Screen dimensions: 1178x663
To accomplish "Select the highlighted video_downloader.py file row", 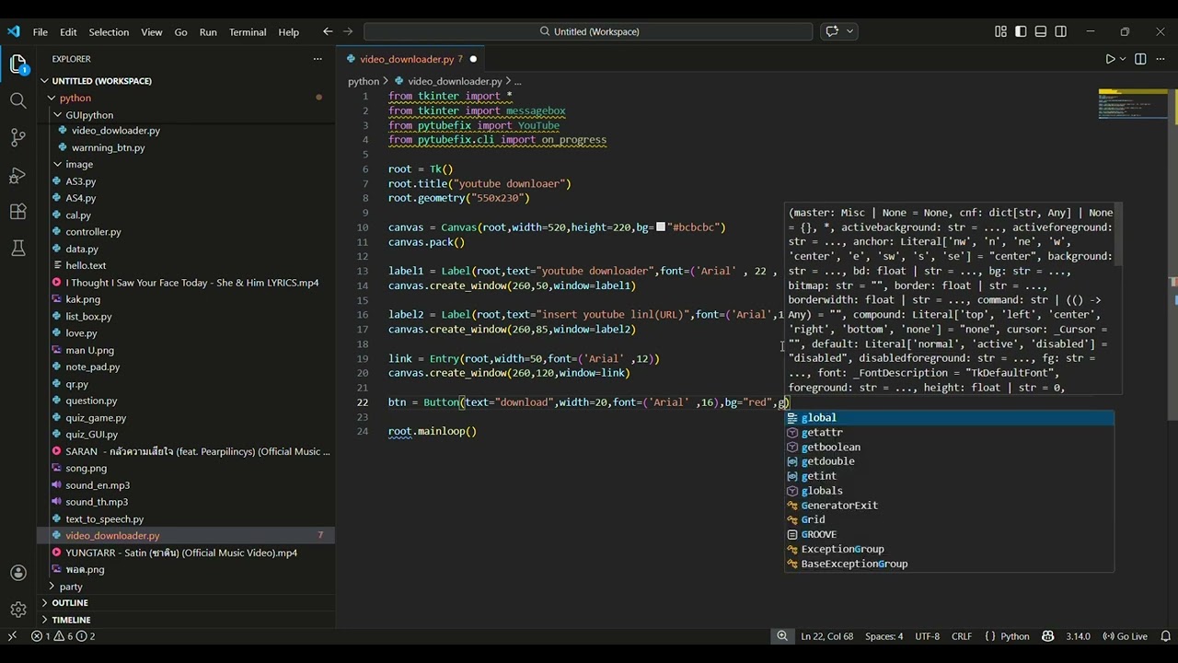I will click(186, 536).
